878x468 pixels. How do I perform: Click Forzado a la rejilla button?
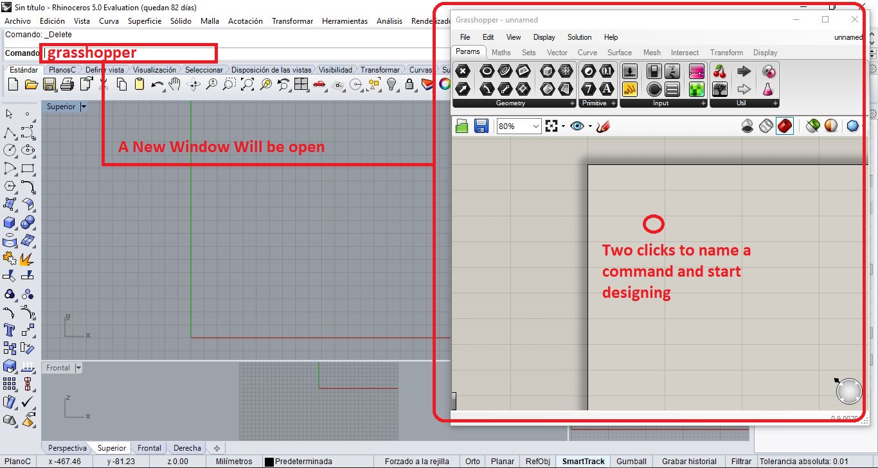417,461
